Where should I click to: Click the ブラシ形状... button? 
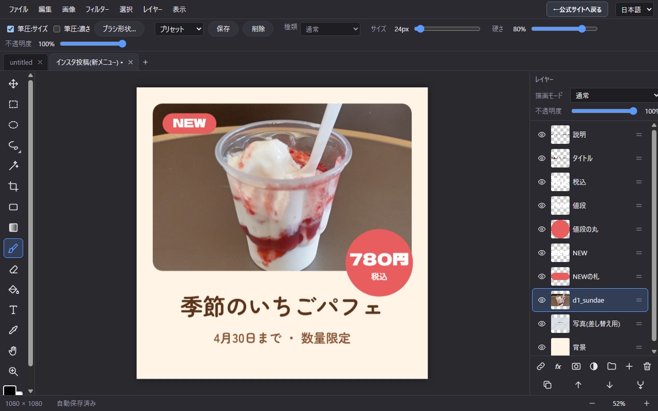coord(119,29)
